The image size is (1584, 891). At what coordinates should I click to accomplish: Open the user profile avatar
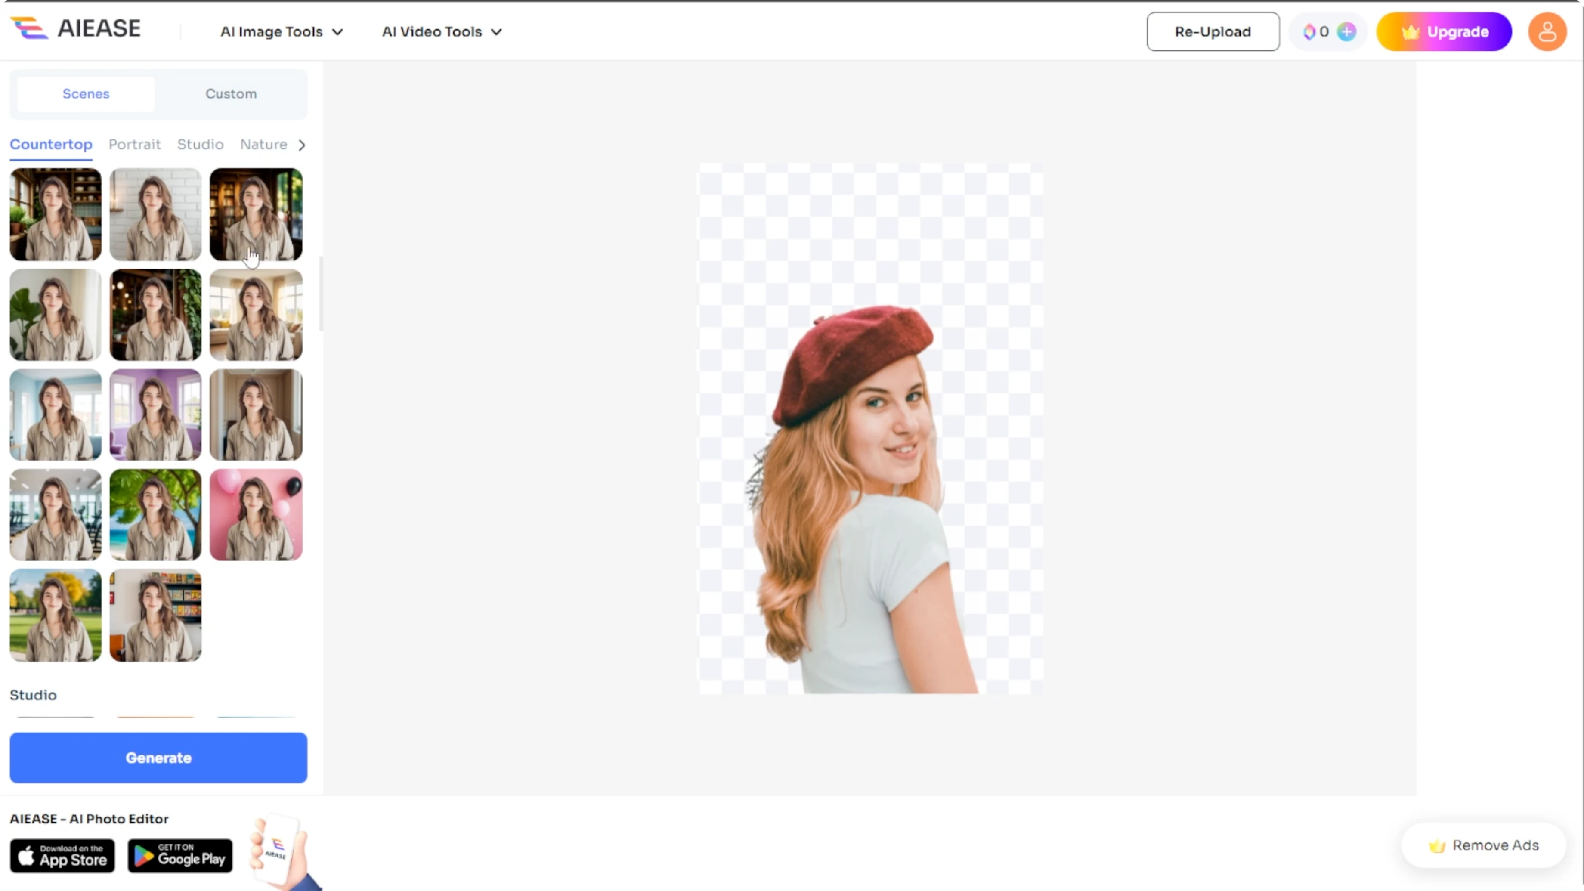click(1547, 31)
